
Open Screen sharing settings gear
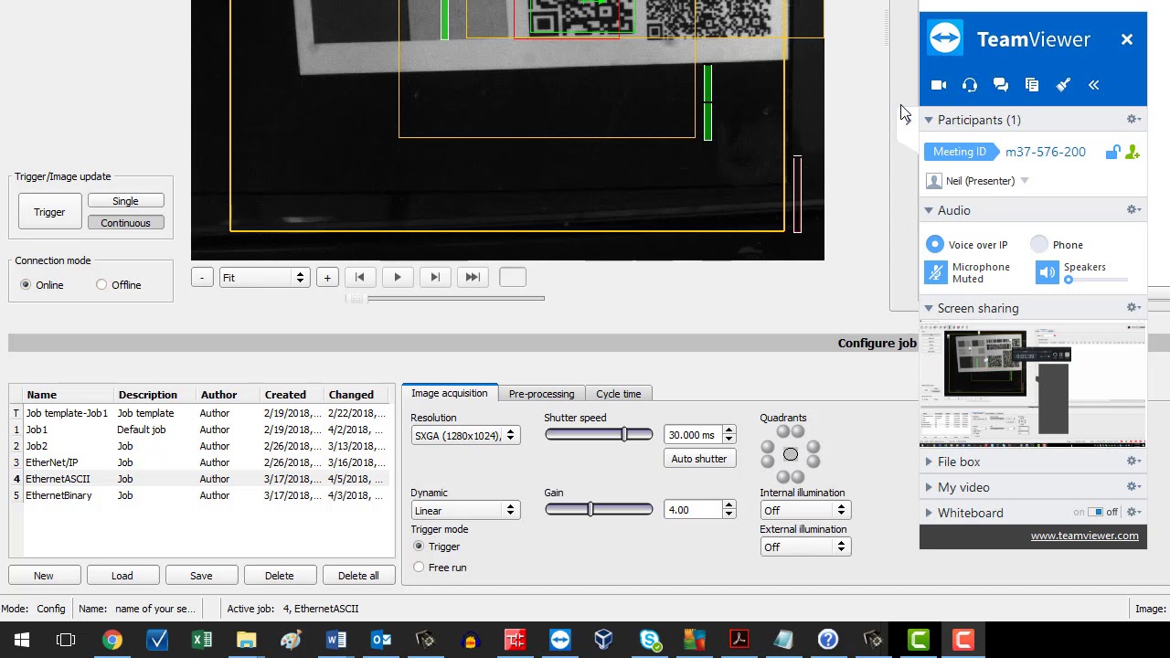click(1133, 308)
